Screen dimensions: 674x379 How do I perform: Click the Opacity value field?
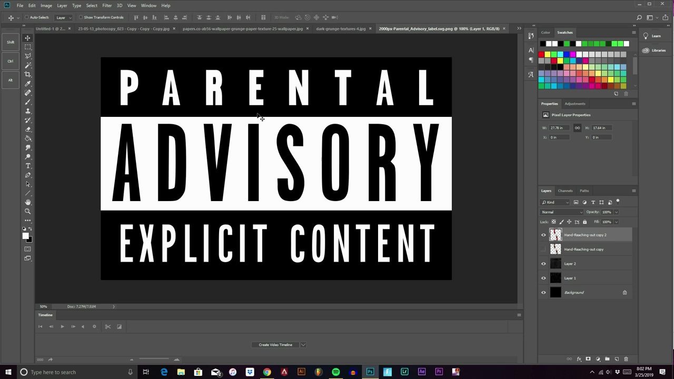607,212
